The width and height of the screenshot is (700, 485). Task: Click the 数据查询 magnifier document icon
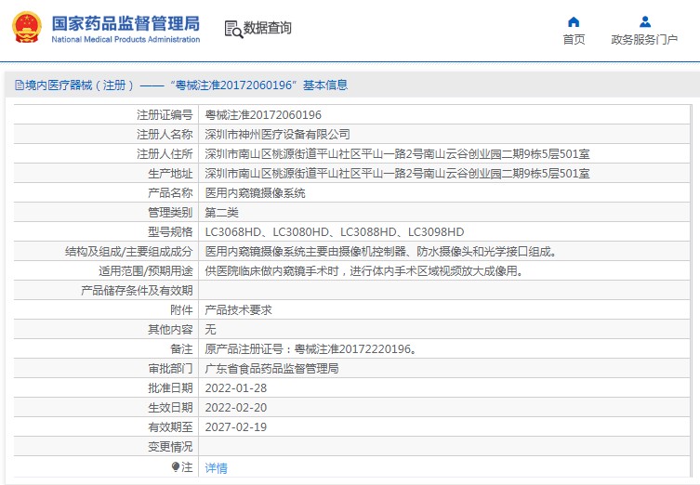click(x=232, y=29)
